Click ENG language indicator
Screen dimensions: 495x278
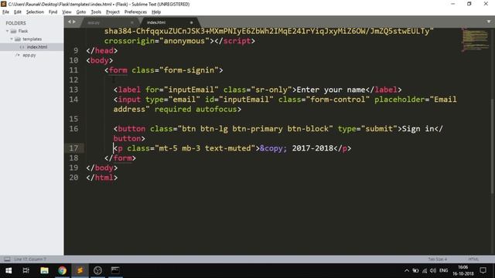pyautogui.click(x=443, y=270)
